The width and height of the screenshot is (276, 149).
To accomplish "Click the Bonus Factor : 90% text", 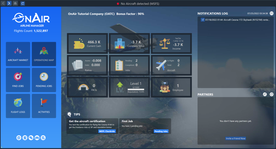I will pos(130,14).
